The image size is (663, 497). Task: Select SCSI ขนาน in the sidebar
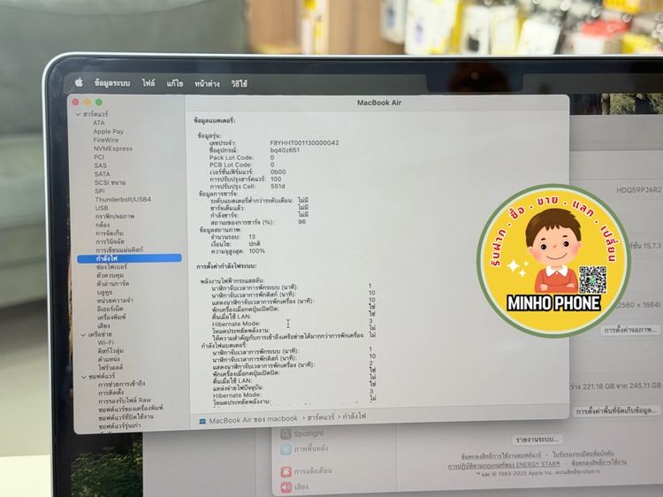(110, 182)
